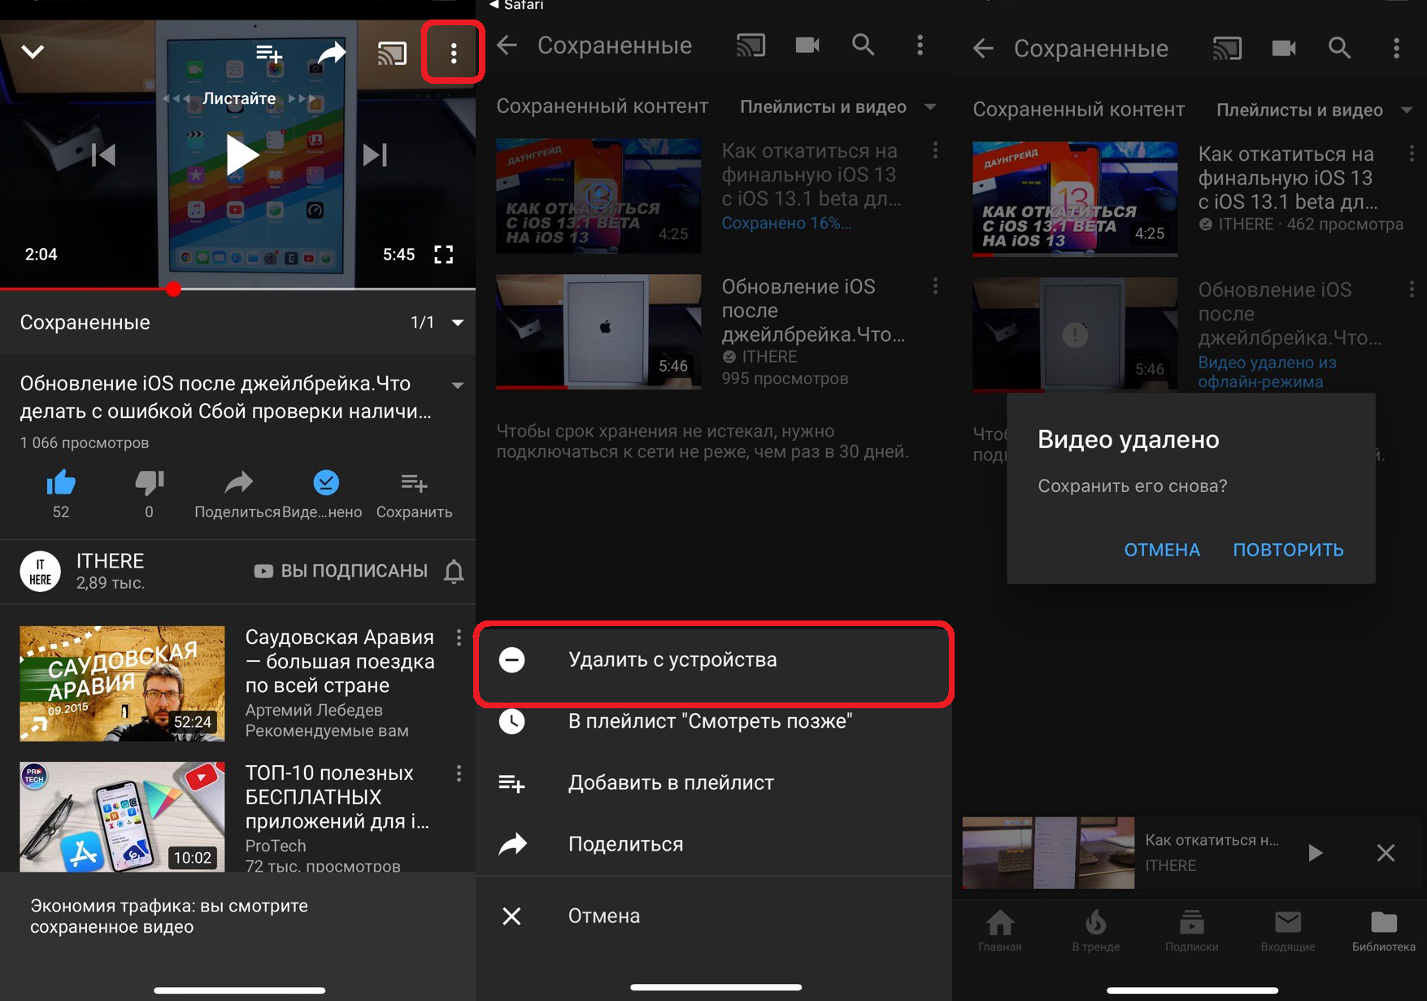Open the Обновление iOS video thumbnail, middle screen
Image resolution: width=1427 pixels, height=1001 pixels.
point(598,332)
